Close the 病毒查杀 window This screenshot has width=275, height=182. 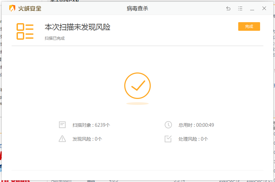pyautogui.click(x=264, y=8)
